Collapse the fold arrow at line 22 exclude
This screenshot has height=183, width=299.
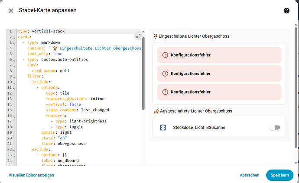pos(14,150)
